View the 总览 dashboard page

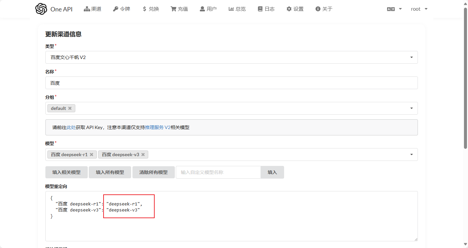tap(237, 9)
